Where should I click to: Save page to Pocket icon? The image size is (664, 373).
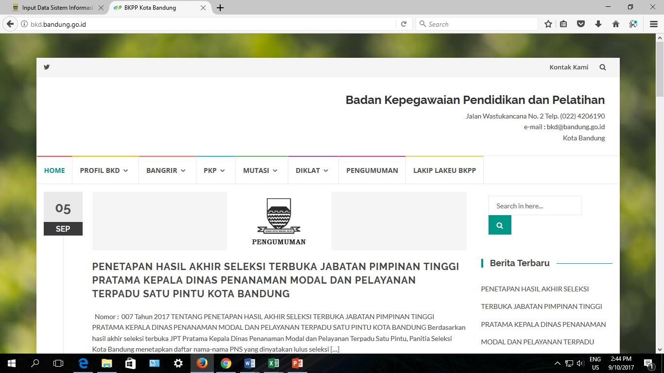(581, 24)
